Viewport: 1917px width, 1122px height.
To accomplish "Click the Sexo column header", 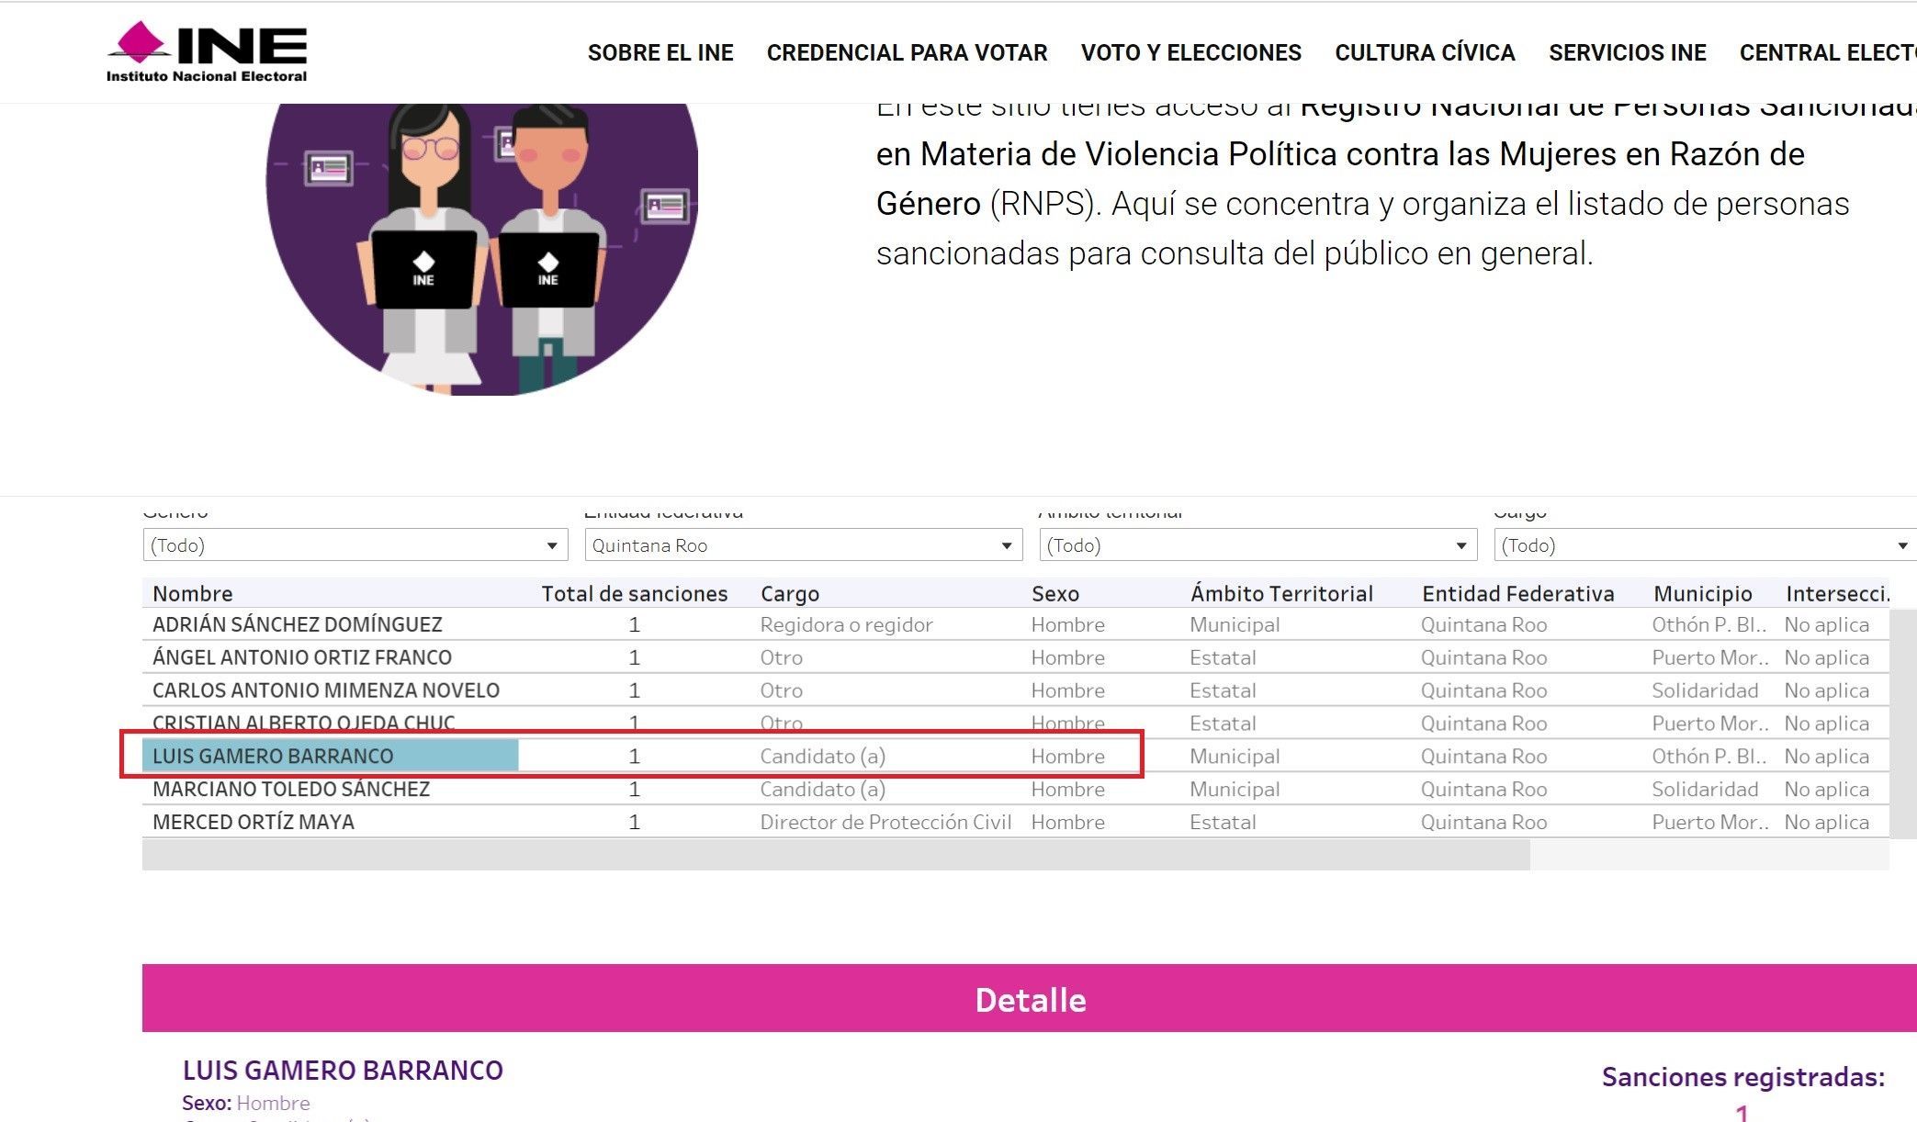I will click(1054, 593).
